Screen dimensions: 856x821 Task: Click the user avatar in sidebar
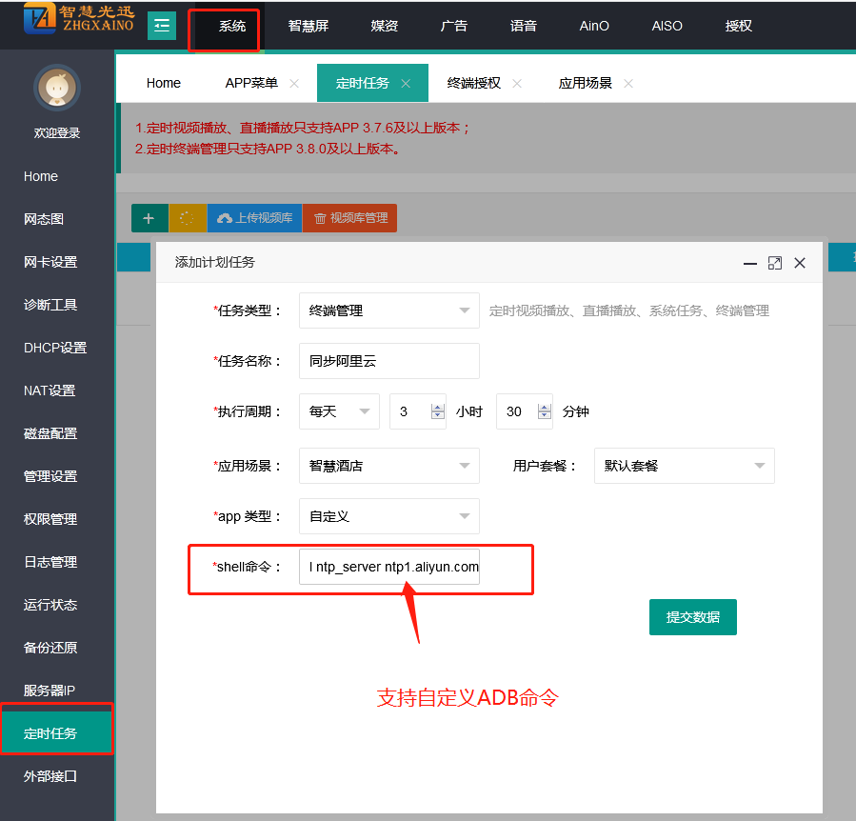pyautogui.click(x=56, y=90)
